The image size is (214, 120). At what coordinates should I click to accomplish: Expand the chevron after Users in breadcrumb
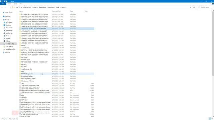(38, 7)
